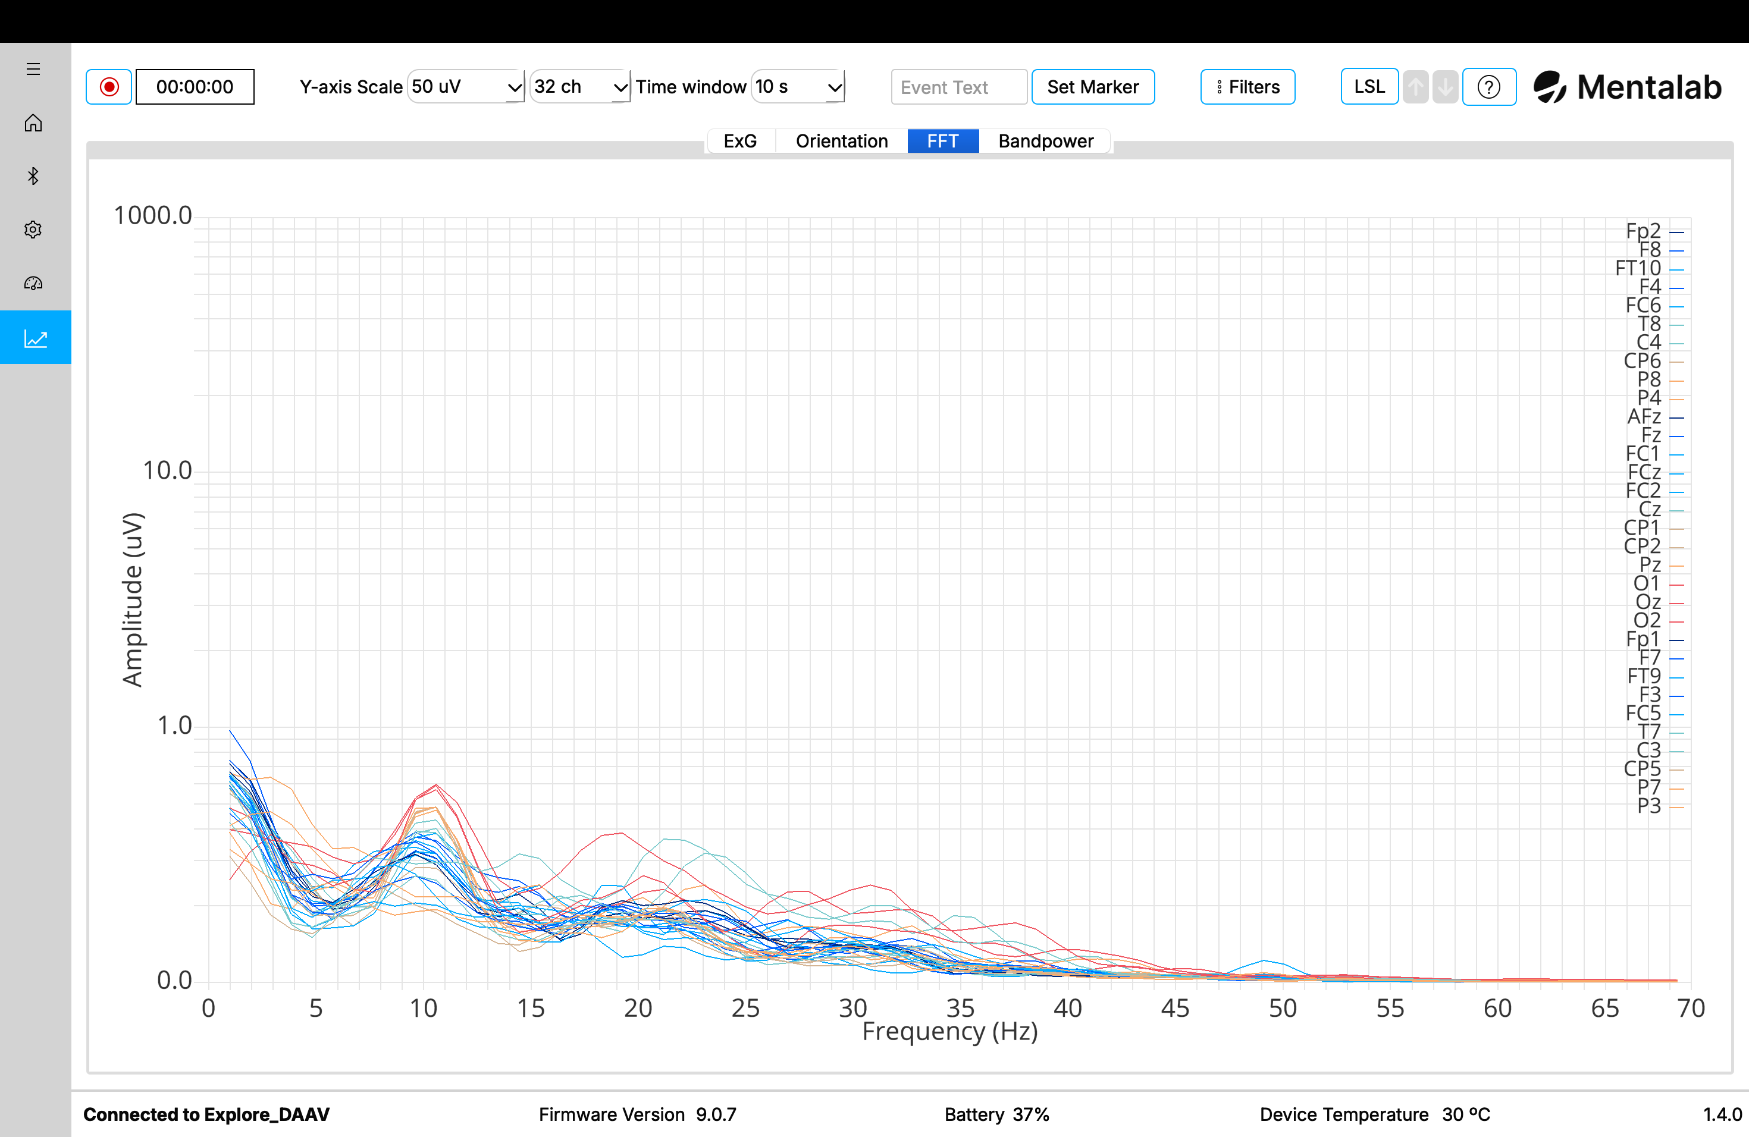The image size is (1749, 1137).
Task: Open the Bluetooth connection page
Action: point(33,176)
